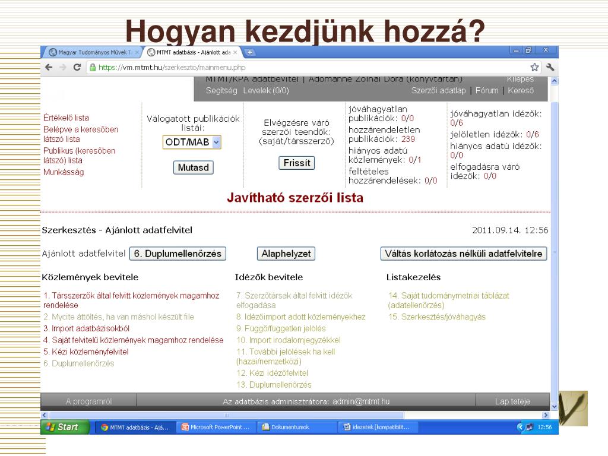This screenshot has width=608, height=456.
Task: Go back with the browser back arrow
Action: coord(49,68)
